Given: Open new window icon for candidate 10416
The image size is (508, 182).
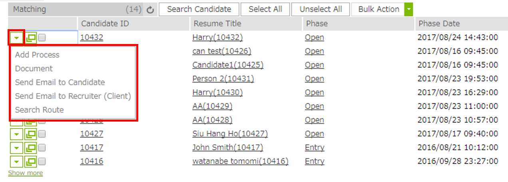Looking at the screenshot, I should (31, 162).
